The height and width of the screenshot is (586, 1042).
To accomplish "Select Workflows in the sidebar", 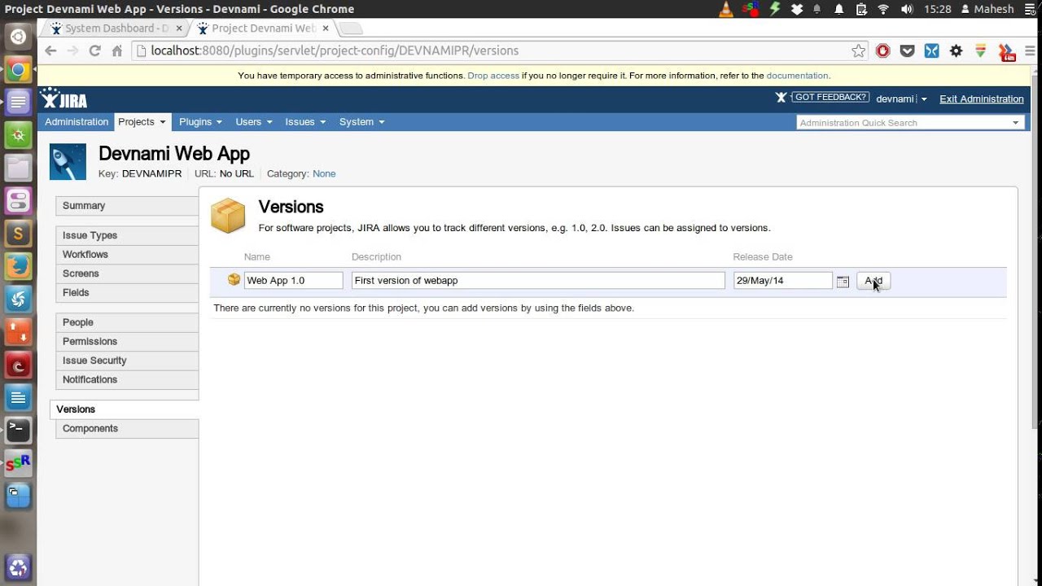I will [127, 255].
